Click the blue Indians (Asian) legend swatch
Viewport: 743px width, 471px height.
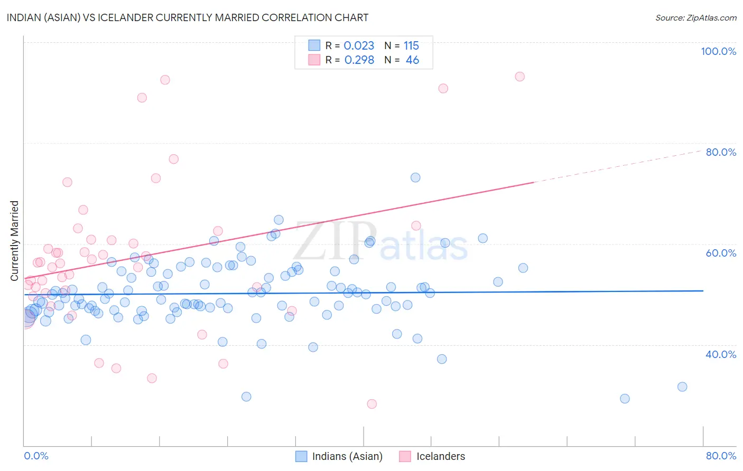click(x=301, y=456)
